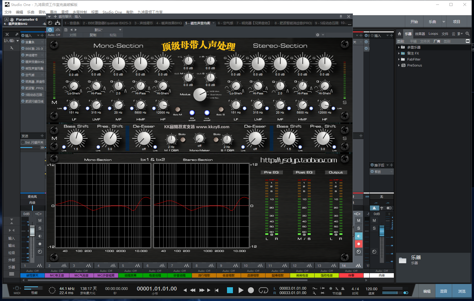Viewport: 474px width, 301px height.
Task: Toggle plugin bypass power button
Action: click(50, 30)
